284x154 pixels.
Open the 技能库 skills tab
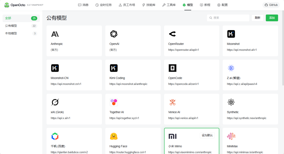coord(149,5)
